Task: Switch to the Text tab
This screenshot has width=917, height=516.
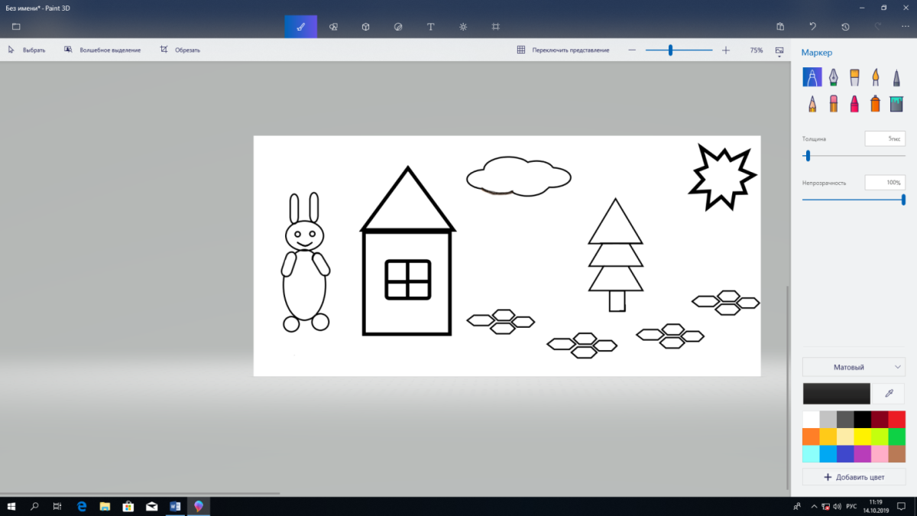Action: pos(430,27)
